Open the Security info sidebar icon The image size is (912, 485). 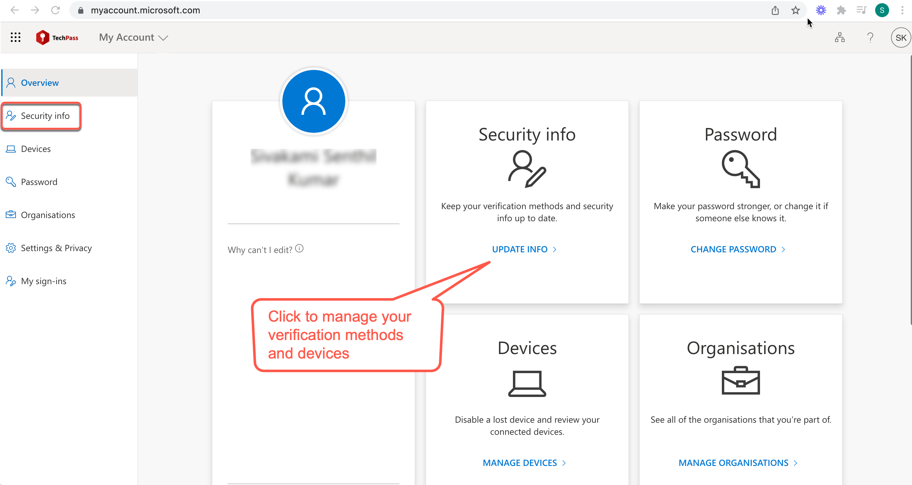(10, 116)
